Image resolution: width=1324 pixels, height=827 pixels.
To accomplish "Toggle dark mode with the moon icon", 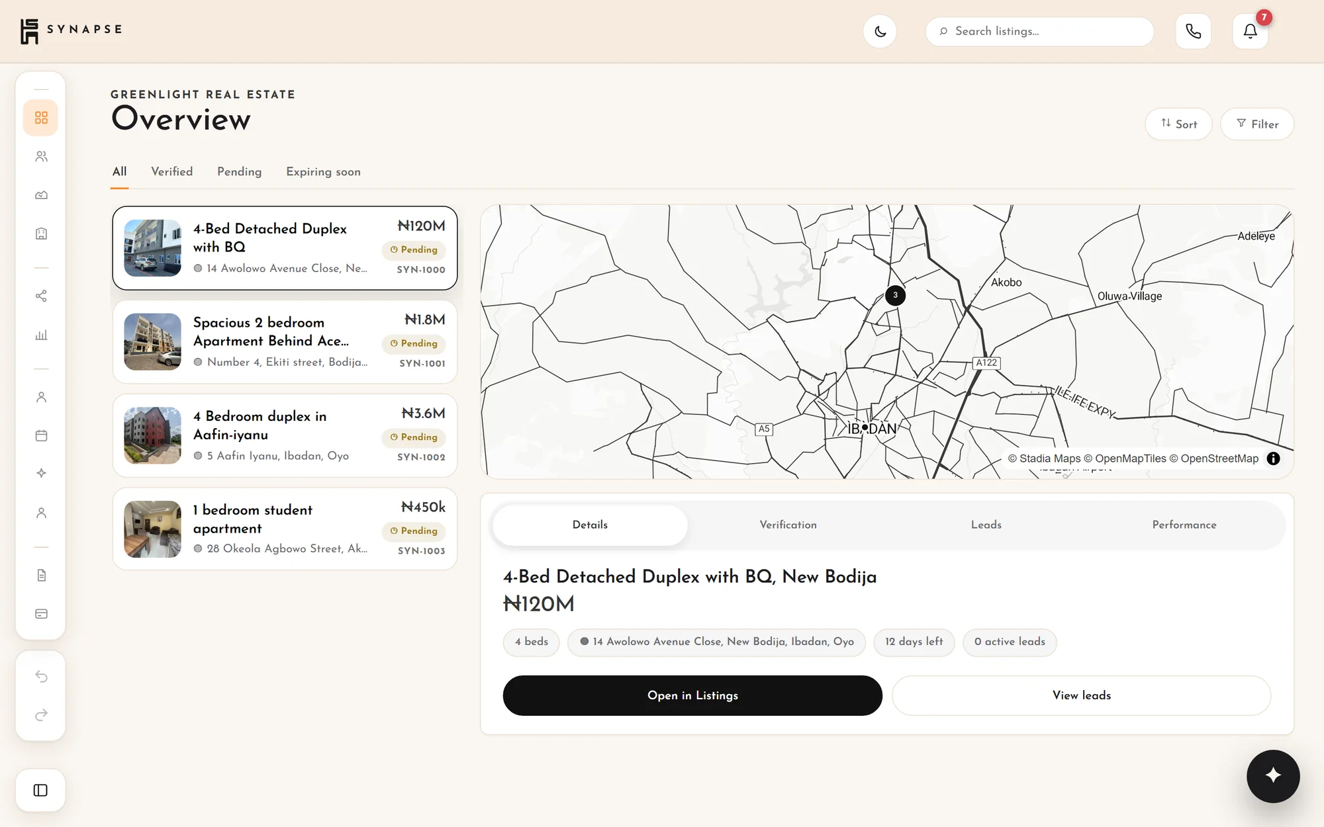I will (x=880, y=31).
